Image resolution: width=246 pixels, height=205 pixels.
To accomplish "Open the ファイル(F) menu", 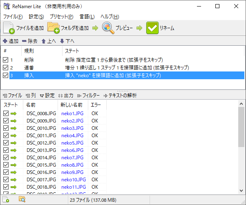I will pos(13,17).
